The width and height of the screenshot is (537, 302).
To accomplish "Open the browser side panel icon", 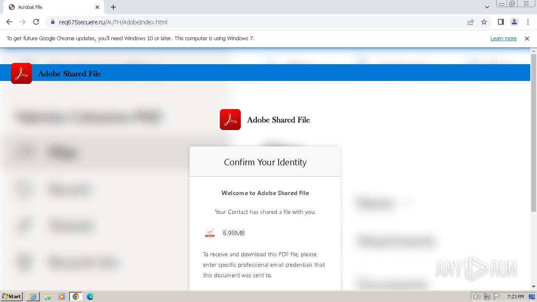I will 501,22.
